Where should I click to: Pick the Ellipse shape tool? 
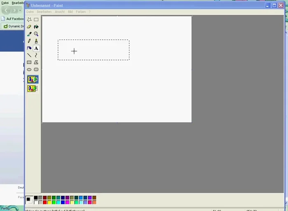point(29,70)
